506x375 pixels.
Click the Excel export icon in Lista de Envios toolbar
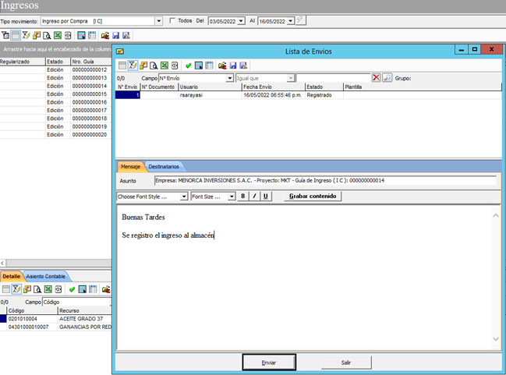tap(165, 65)
